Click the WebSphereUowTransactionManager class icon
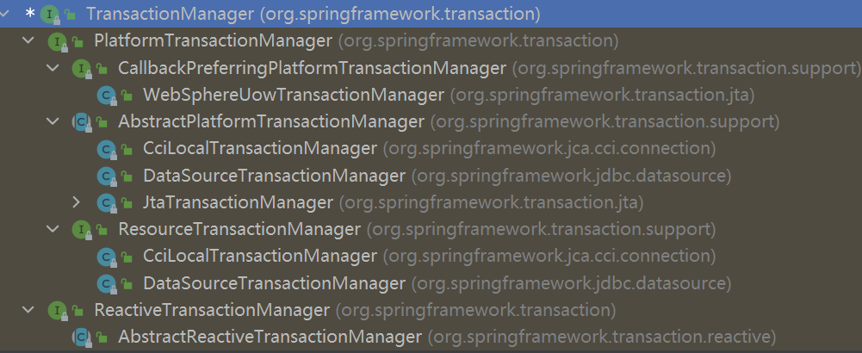The width and height of the screenshot is (862, 353). (106, 96)
